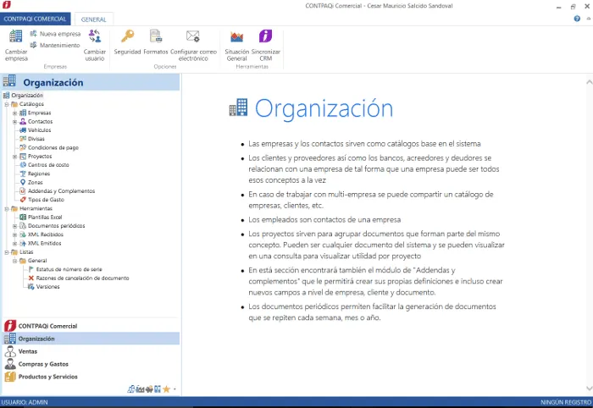Open the Formatos tool
This screenshot has width=593, height=408.
coord(156,36)
